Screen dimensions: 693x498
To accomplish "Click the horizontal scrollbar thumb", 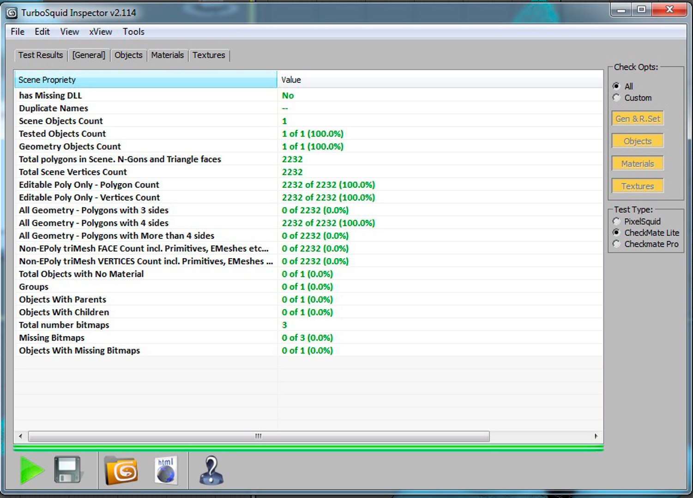I will (259, 436).
